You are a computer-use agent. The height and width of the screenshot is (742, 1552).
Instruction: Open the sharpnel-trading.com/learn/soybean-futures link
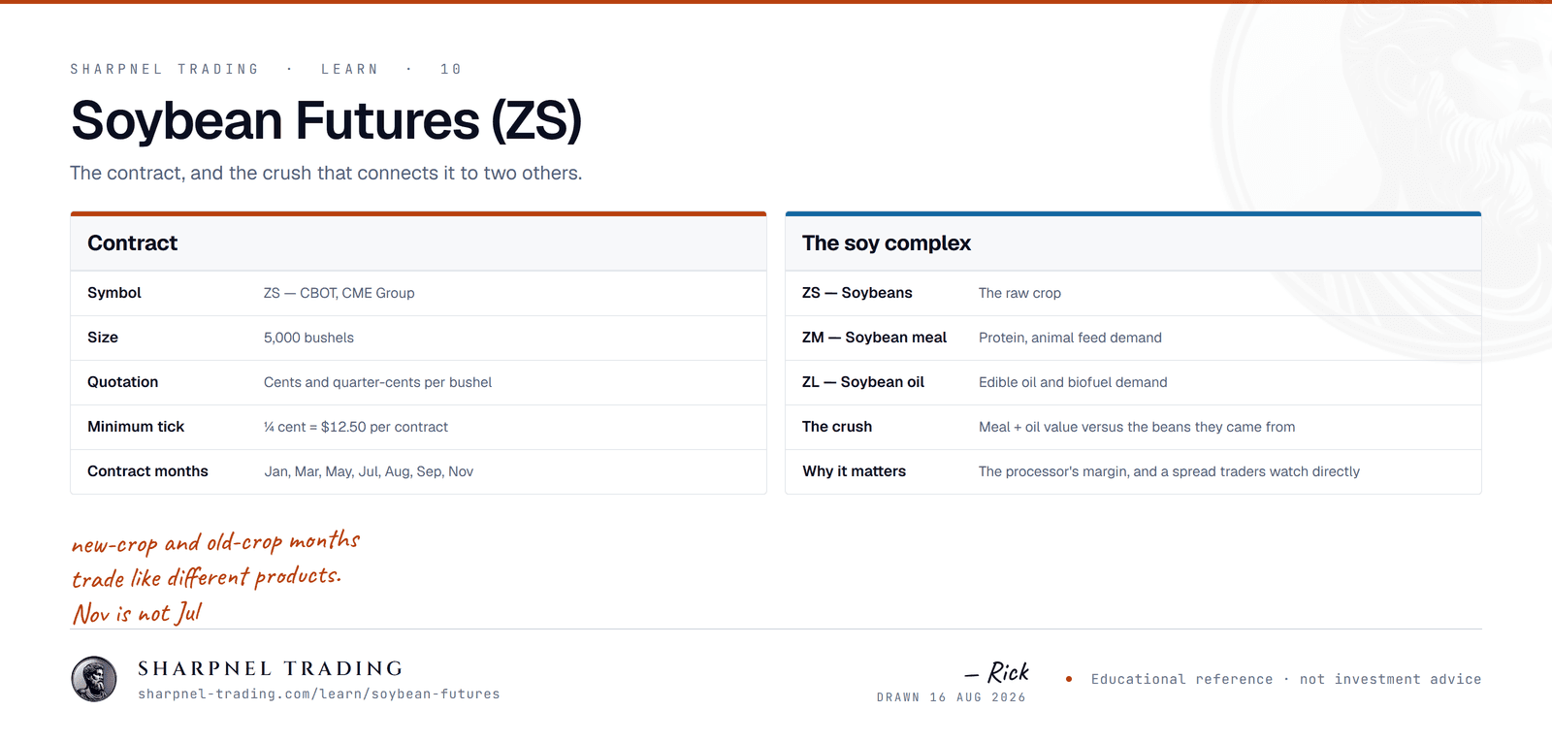[x=319, y=694]
